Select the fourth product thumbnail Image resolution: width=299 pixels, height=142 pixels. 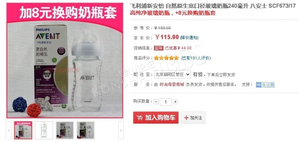(x=85, y=130)
